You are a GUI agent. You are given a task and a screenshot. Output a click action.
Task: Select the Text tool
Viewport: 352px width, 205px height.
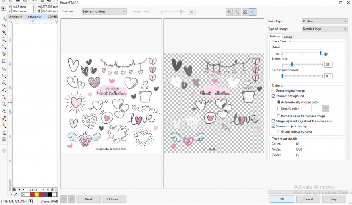pyautogui.click(x=4, y=83)
